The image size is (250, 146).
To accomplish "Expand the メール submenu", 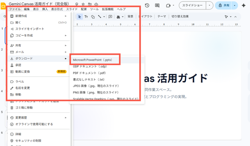I will point(66,52).
